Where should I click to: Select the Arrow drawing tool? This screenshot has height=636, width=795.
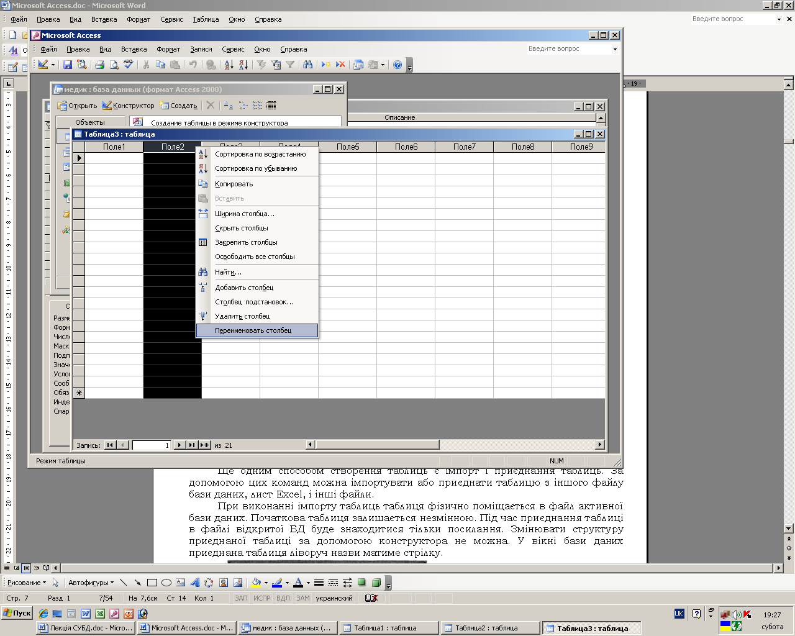[x=137, y=583]
